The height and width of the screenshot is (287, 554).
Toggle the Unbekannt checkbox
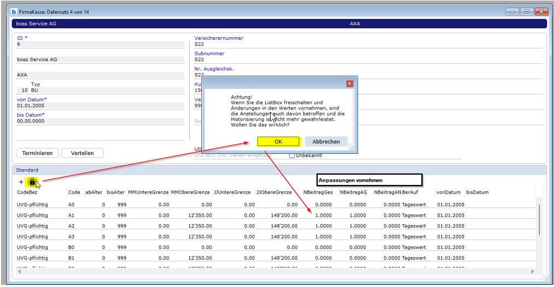click(x=292, y=156)
